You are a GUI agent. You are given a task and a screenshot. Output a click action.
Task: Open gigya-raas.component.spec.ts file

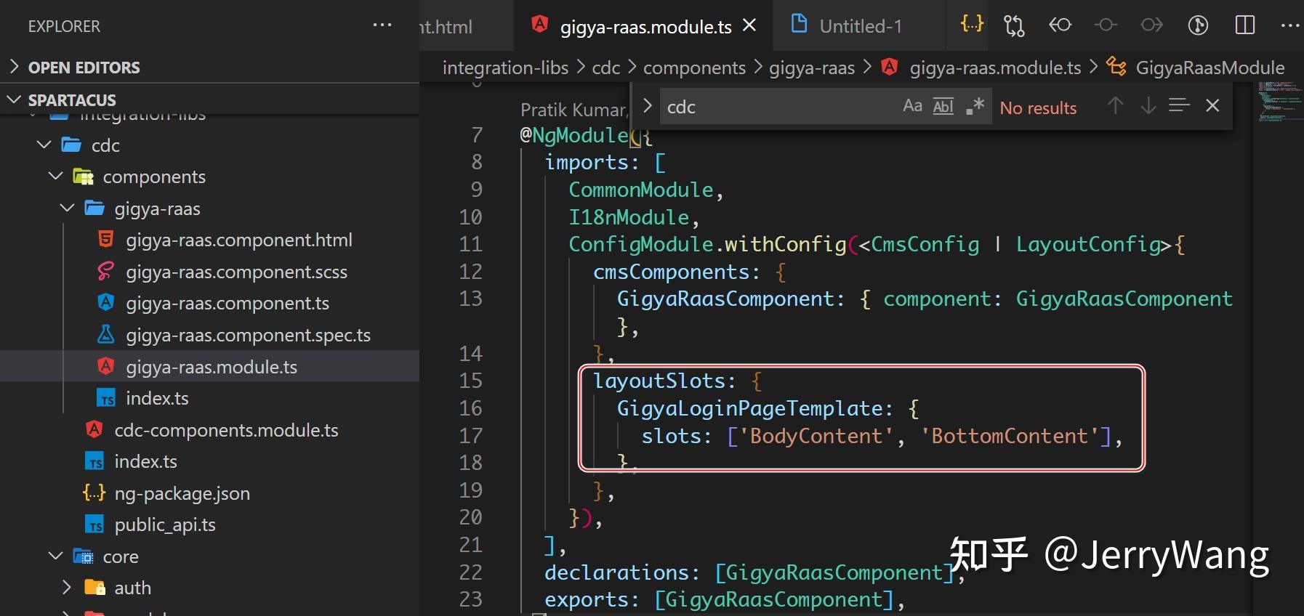(248, 335)
